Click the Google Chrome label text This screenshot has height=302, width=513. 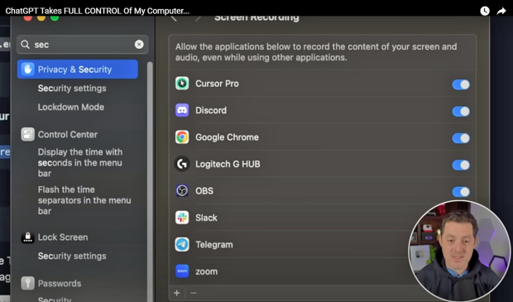pyautogui.click(x=227, y=137)
